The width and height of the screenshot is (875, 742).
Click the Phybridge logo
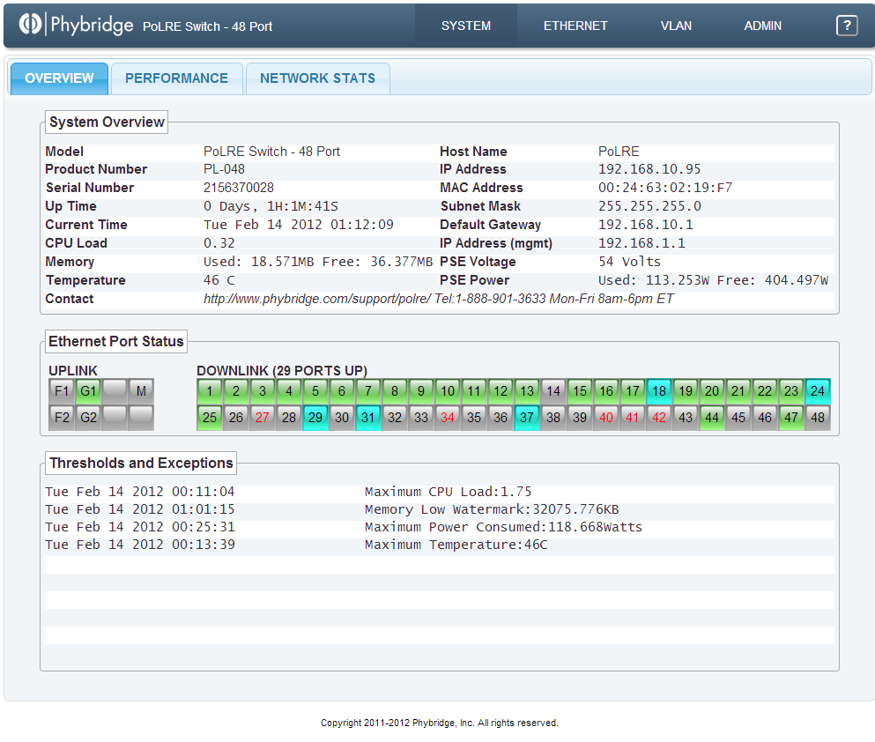pos(77,25)
